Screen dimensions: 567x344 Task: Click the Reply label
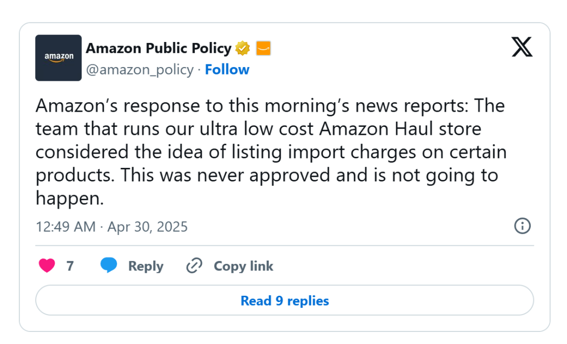point(146,266)
